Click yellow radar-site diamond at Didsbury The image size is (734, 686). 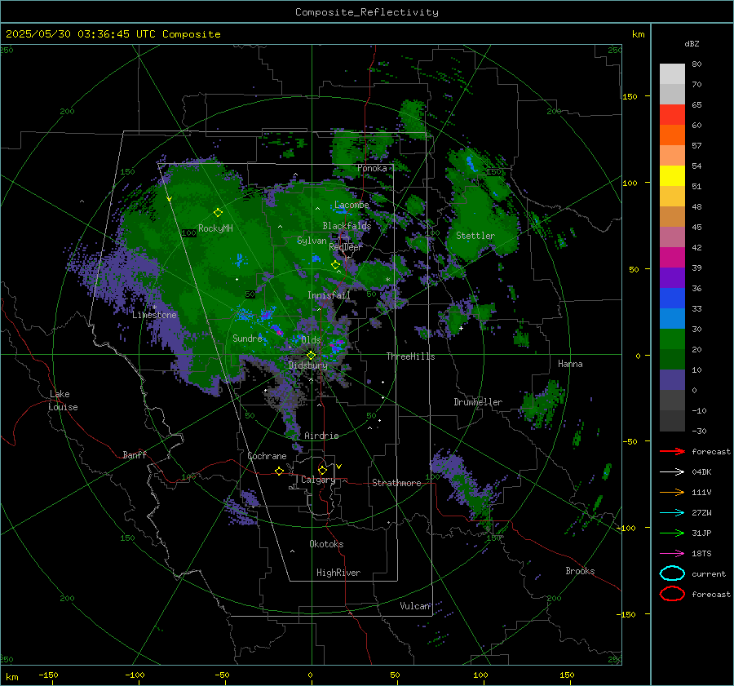pyautogui.click(x=311, y=355)
